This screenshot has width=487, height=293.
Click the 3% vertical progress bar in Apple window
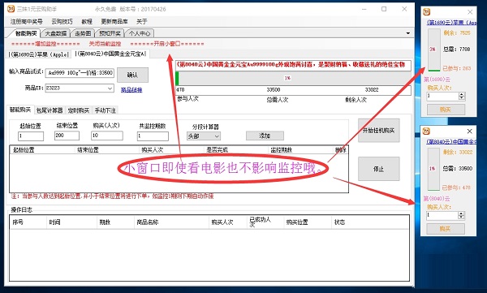pos(434,50)
